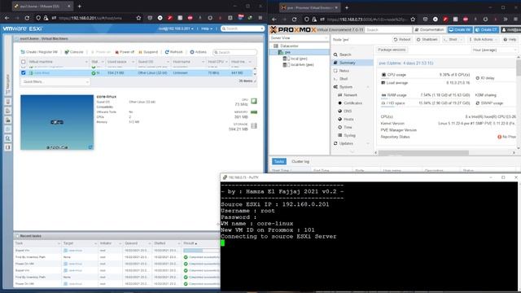Viewport: 521px width, 293px height.
Task: Click the Shutdown button in Proxmox
Action: [427, 40]
